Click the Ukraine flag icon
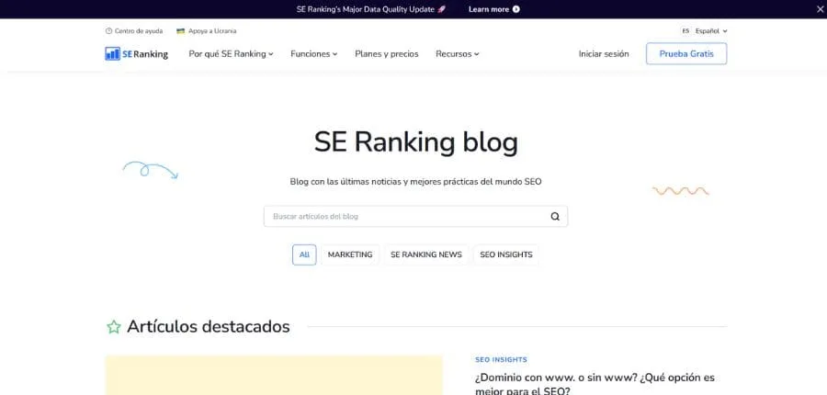Viewport: 827px width, 395px height. [181, 31]
